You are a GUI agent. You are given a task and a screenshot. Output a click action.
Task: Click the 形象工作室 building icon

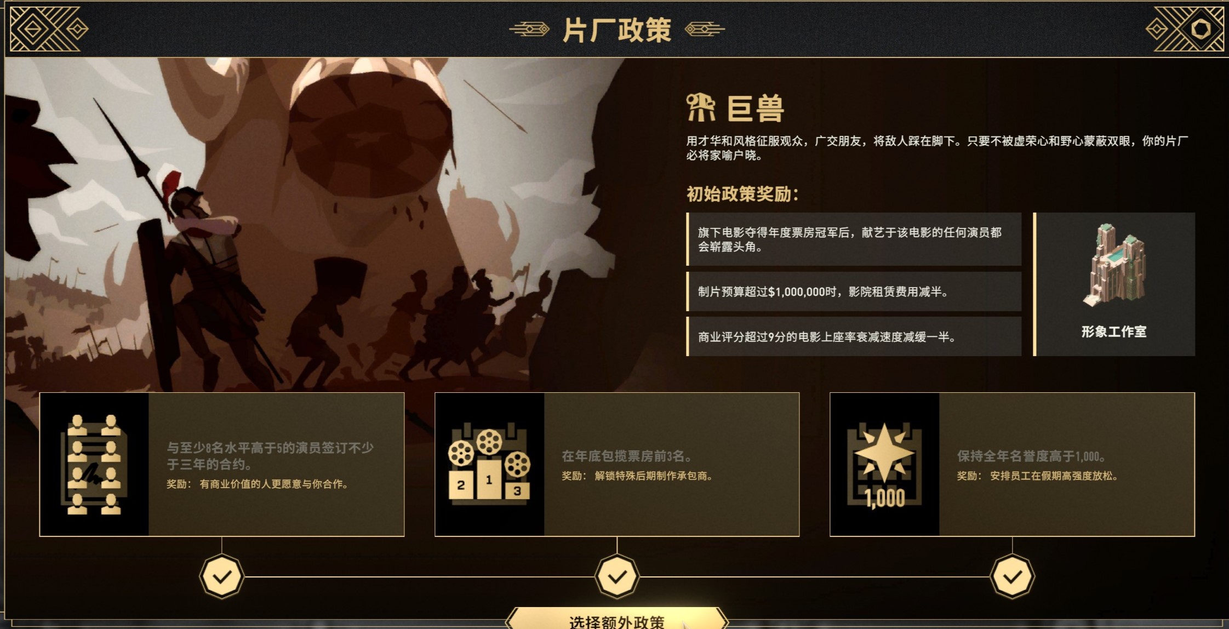point(1114,265)
